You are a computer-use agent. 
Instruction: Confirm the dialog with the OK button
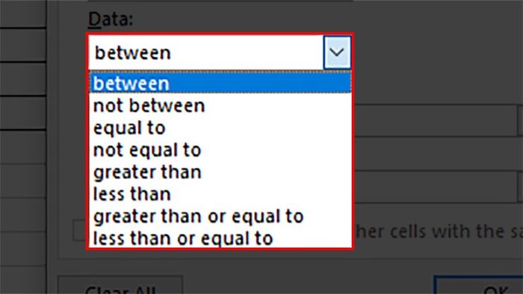point(479,285)
